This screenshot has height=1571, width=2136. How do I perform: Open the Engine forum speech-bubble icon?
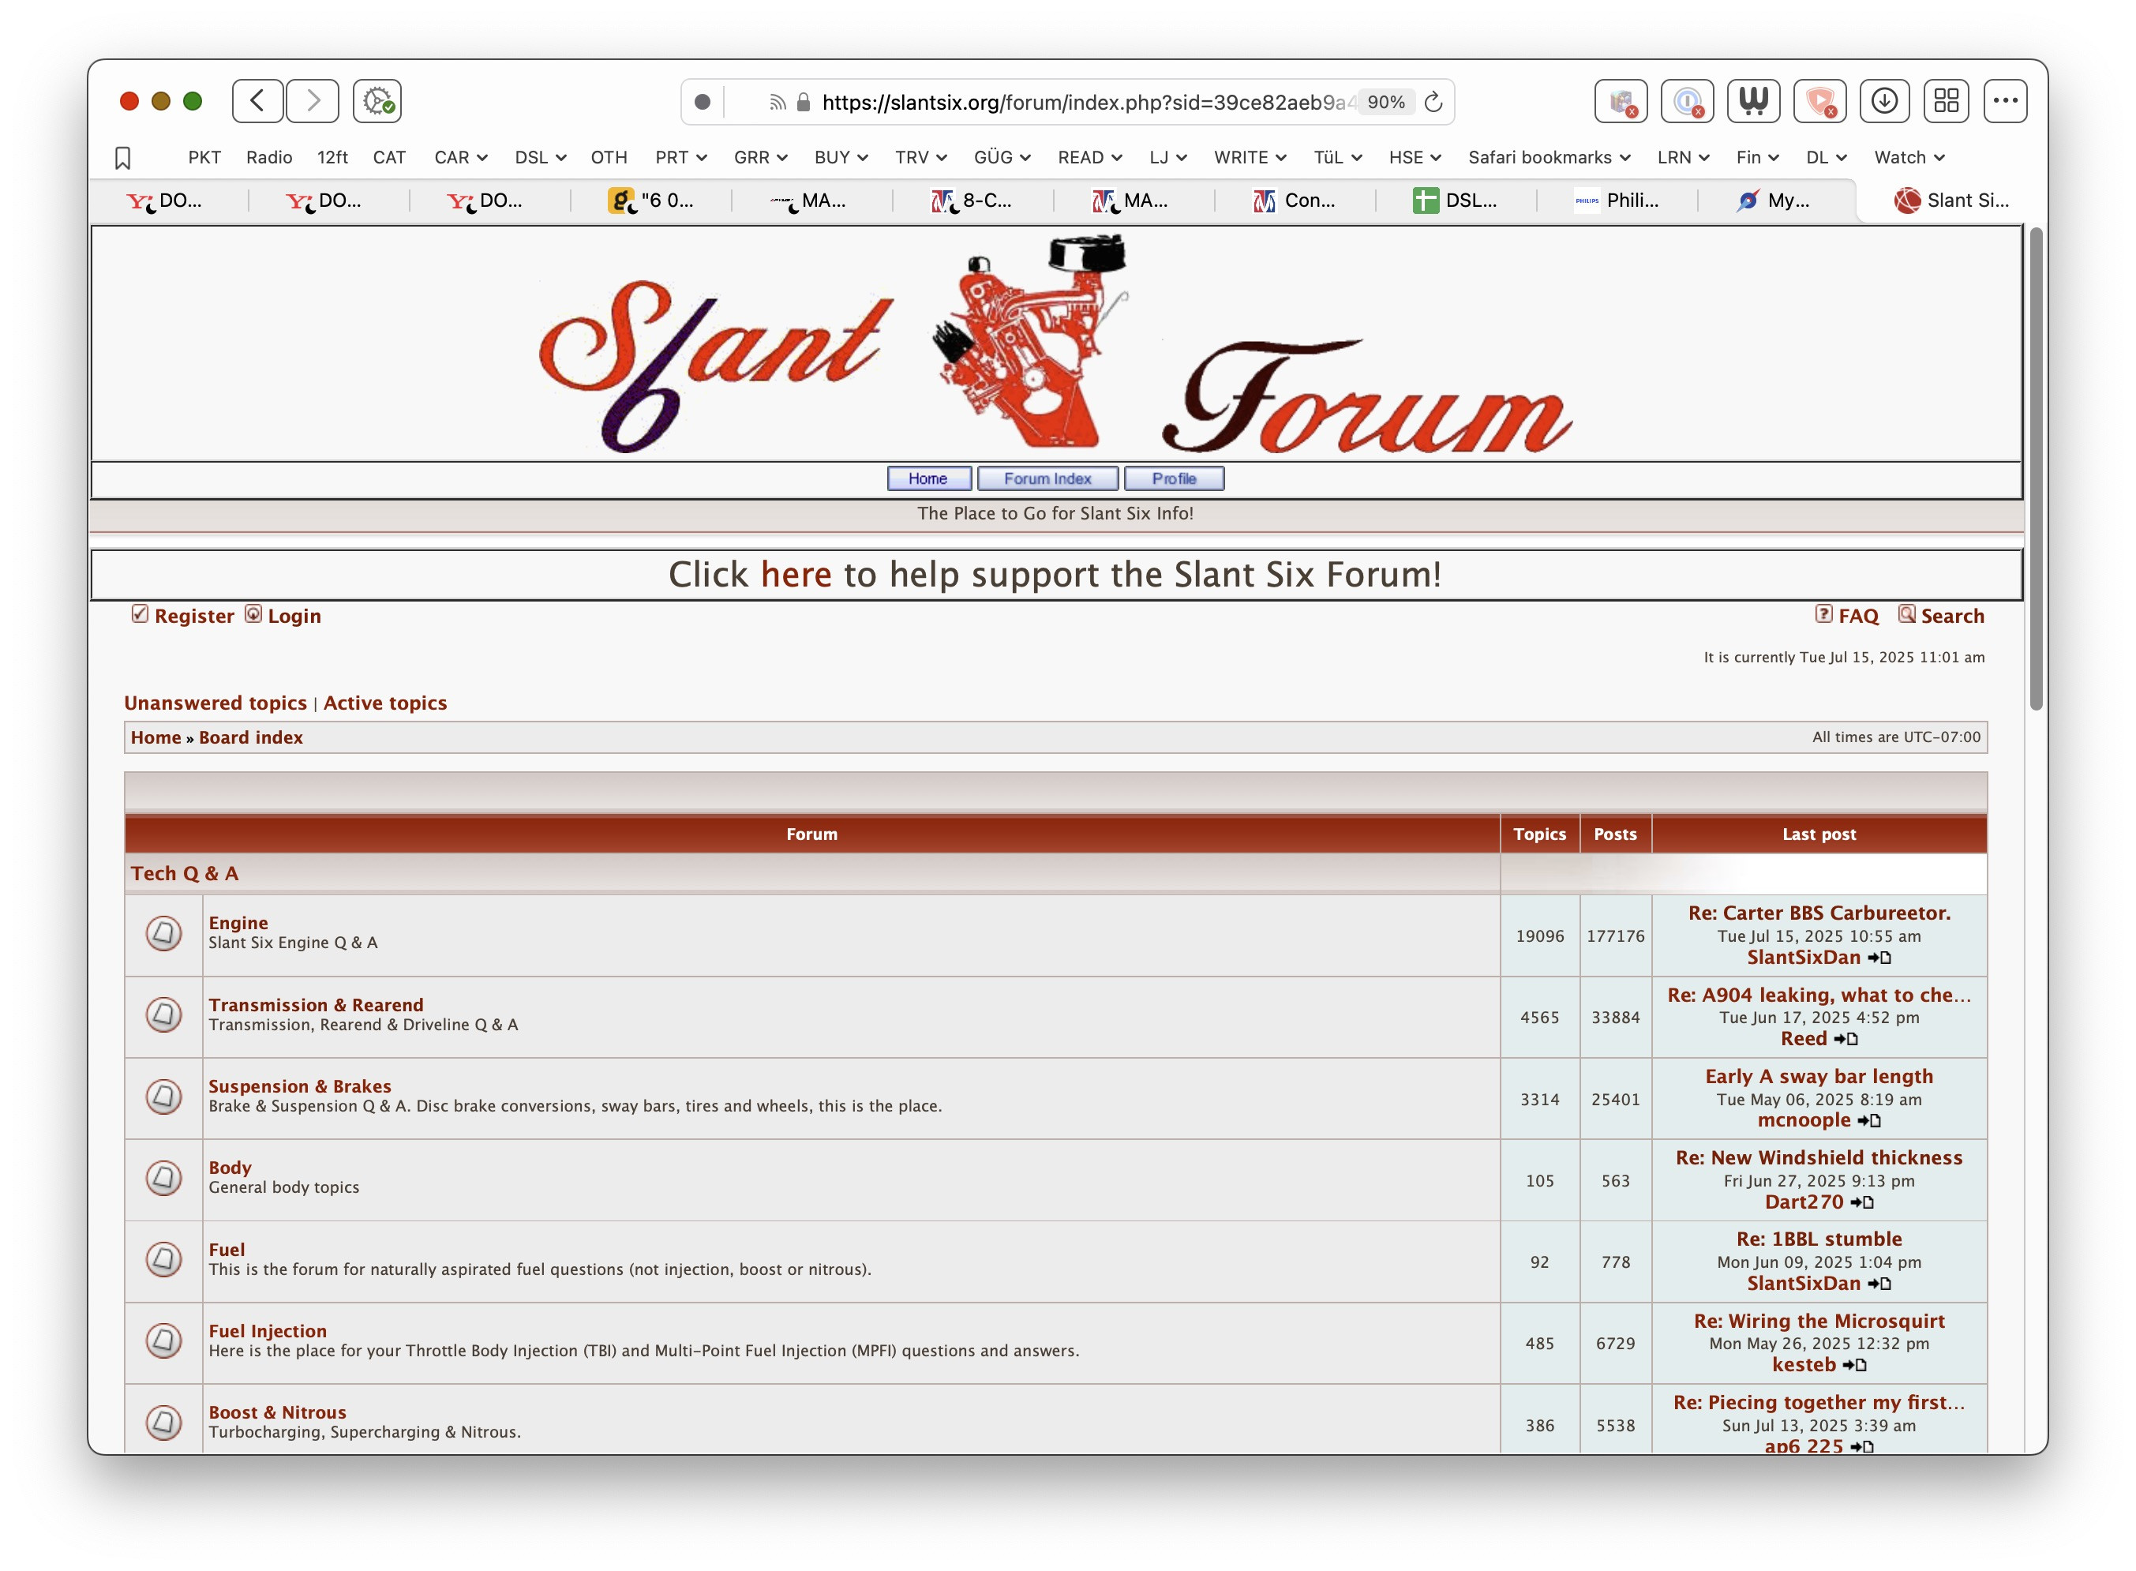163,934
